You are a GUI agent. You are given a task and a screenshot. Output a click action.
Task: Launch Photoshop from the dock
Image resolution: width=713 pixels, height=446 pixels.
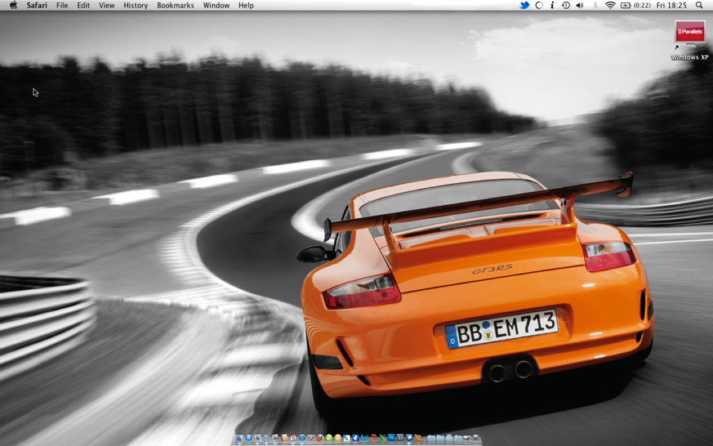click(x=391, y=438)
